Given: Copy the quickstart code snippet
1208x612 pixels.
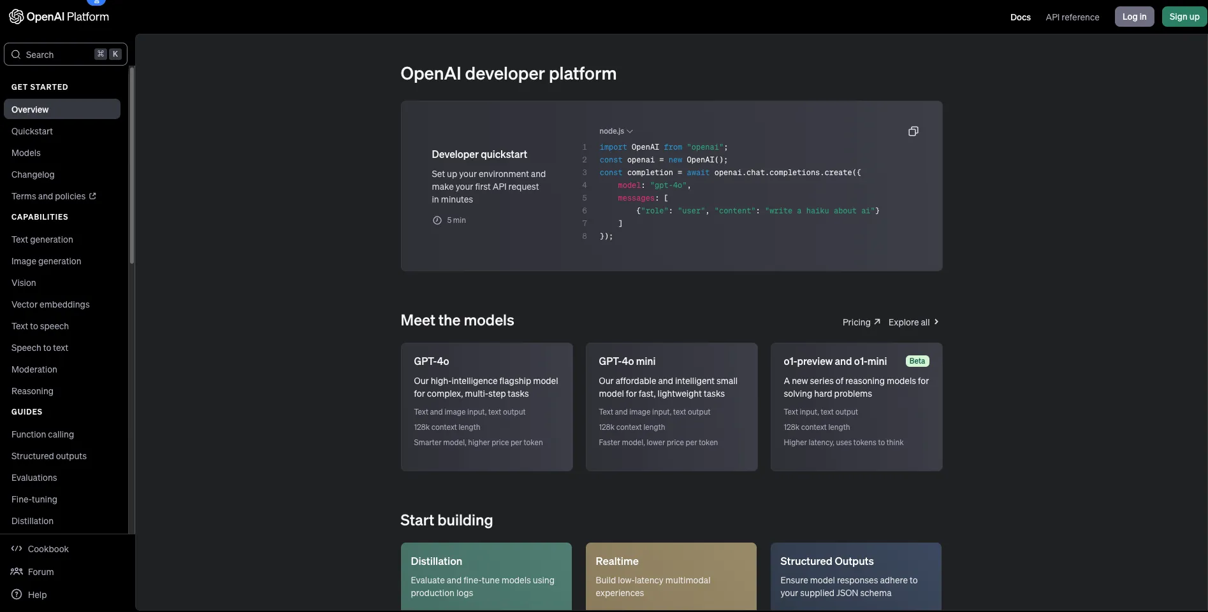Looking at the screenshot, I should [x=913, y=131].
